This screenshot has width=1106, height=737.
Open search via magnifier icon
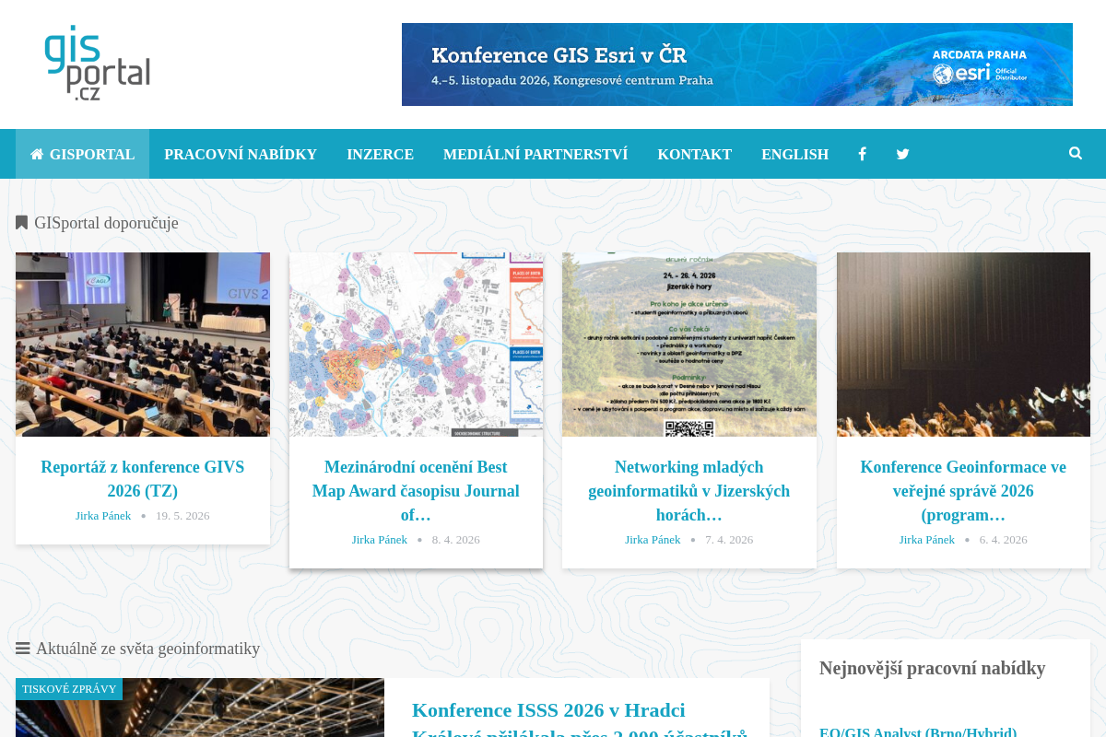[1076, 153]
